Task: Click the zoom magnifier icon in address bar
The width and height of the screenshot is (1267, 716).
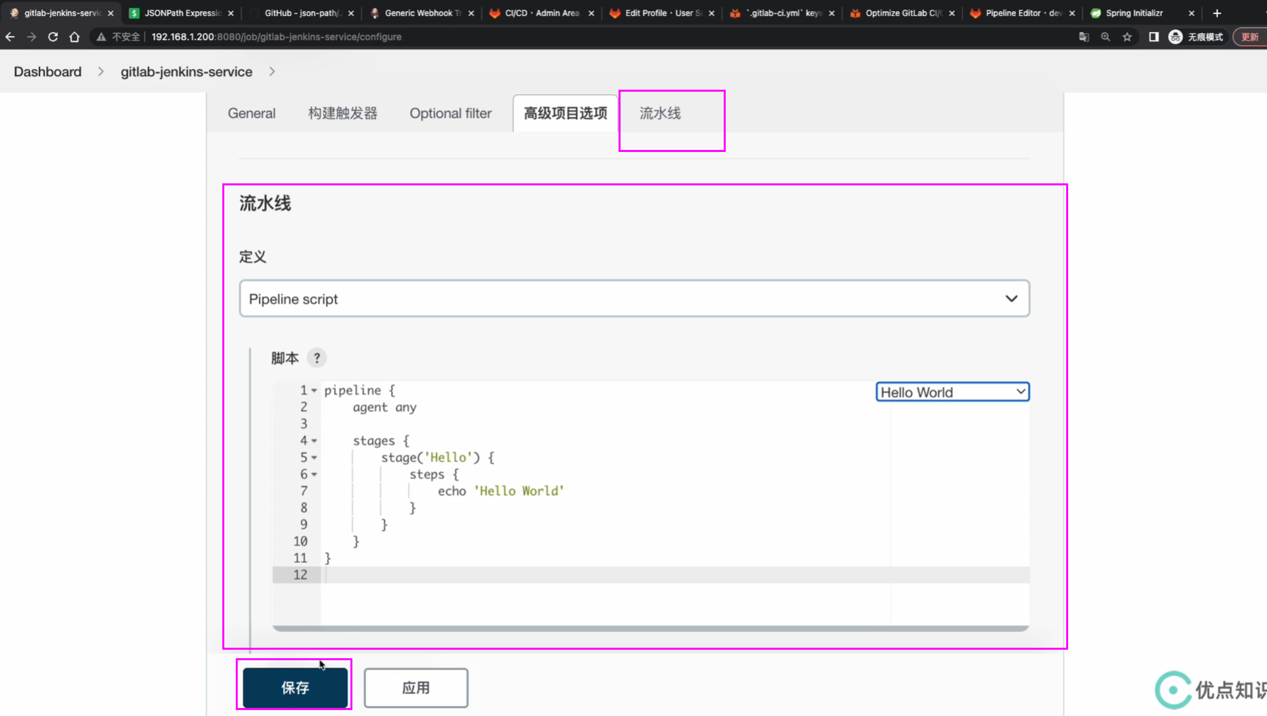Action: pos(1105,37)
